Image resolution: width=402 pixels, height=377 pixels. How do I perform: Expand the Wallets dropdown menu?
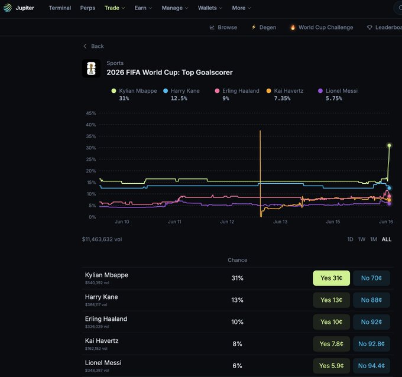[x=210, y=8]
